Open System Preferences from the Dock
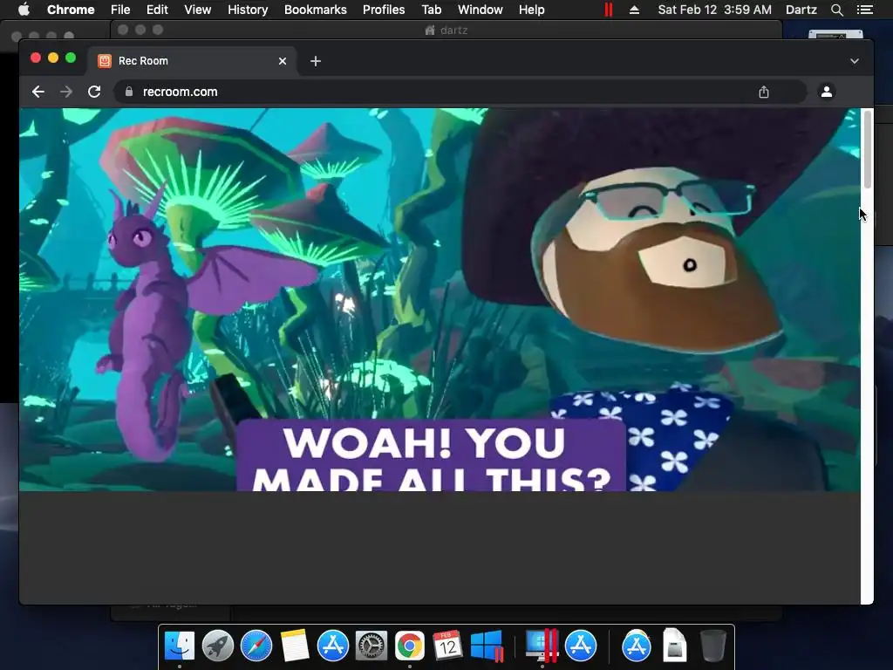 click(372, 646)
